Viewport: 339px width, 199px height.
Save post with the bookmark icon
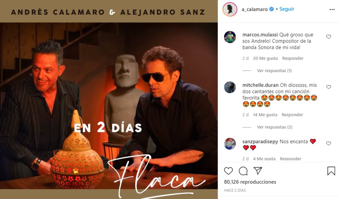331,171
